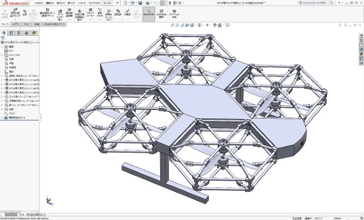The height and width of the screenshot is (220, 364).
Task: Click the Print icon in top toolbar
Action: pos(147,3)
